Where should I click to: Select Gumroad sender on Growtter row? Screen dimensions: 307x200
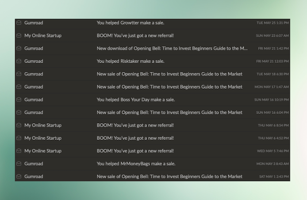tap(34, 23)
